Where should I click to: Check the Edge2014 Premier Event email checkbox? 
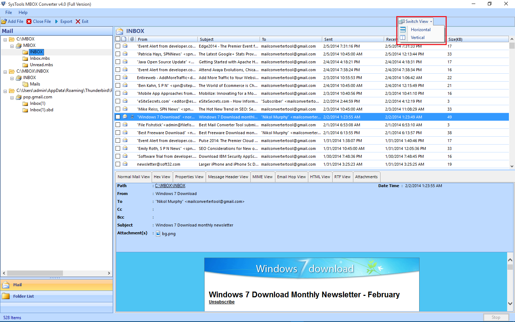point(118,46)
